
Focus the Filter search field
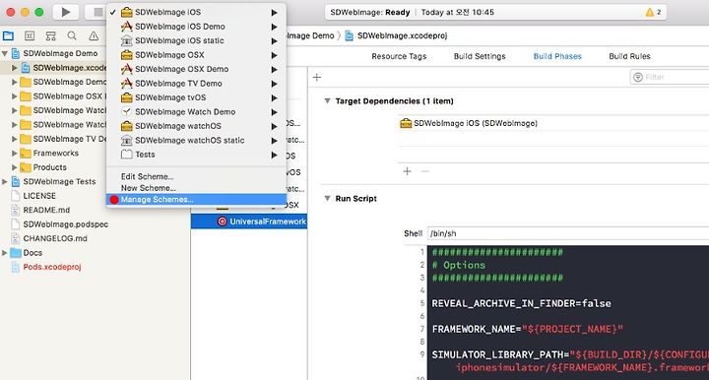point(670,77)
